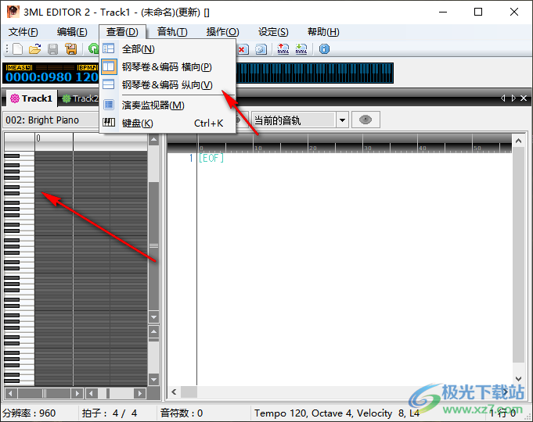Click the red X delete icon
533x422 pixels.
243,49
